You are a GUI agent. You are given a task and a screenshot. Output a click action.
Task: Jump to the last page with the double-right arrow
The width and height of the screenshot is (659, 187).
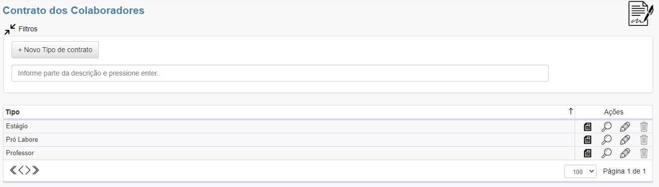[x=35, y=170]
